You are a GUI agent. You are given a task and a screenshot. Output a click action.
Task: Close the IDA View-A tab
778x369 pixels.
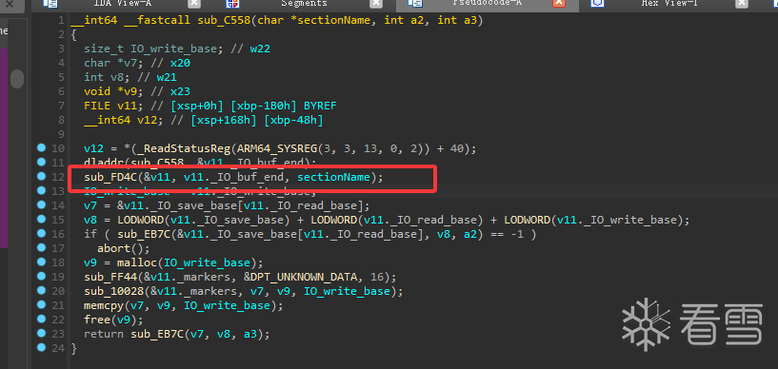pyautogui.click(x=194, y=3)
